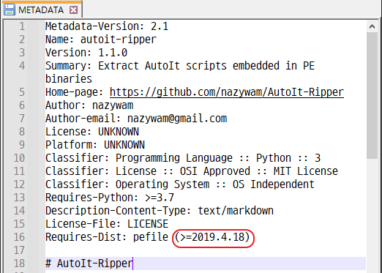
Task: Click the text 'Requires-Python: >=3.7'
Action: [x=110, y=198]
